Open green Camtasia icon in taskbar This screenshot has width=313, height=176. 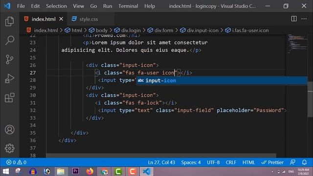(118, 172)
